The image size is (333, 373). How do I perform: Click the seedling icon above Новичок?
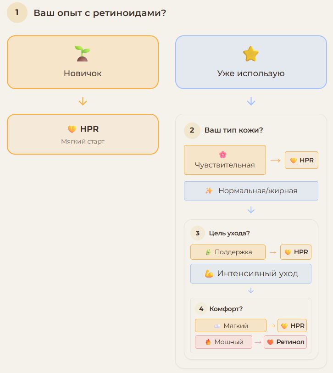(82, 54)
